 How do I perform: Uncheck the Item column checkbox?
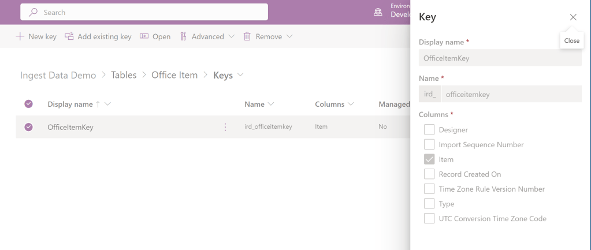429,159
